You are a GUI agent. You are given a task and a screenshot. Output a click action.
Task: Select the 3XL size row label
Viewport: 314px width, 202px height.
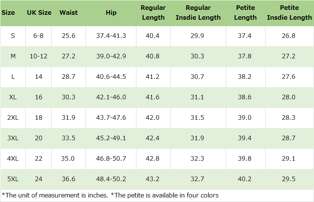point(13,138)
